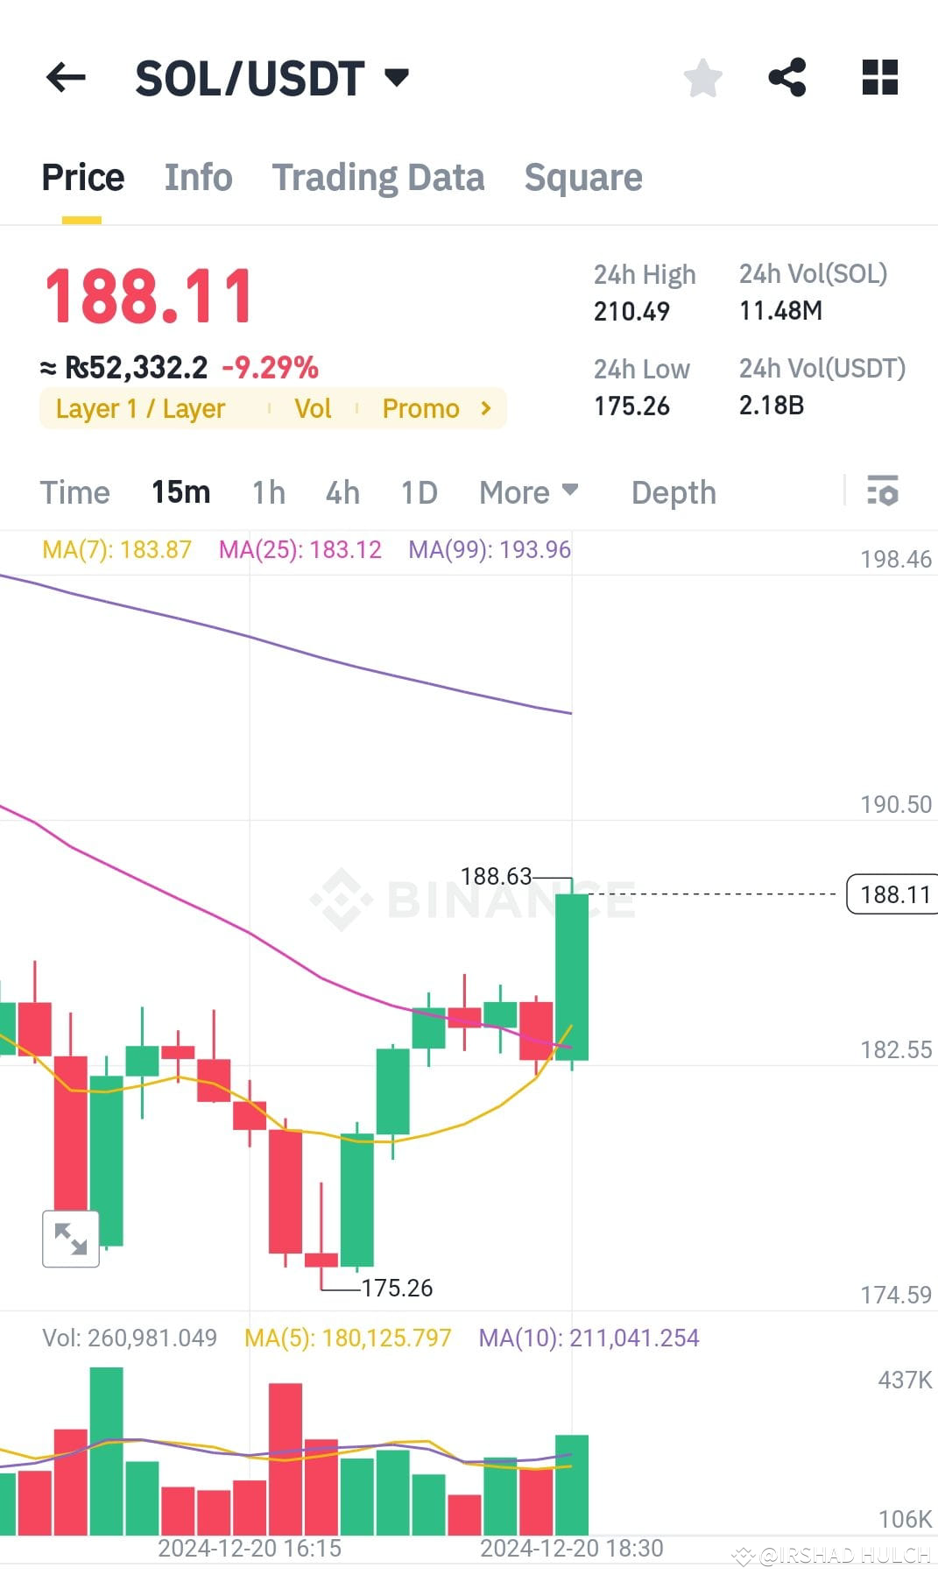This screenshot has height=1575, width=938.
Task: Tap the back arrow to exit chart
Action: pos(66,78)
